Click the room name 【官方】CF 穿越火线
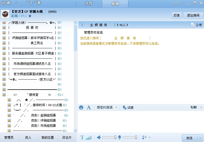The image size is (204, 142). (x=27, y=12)
